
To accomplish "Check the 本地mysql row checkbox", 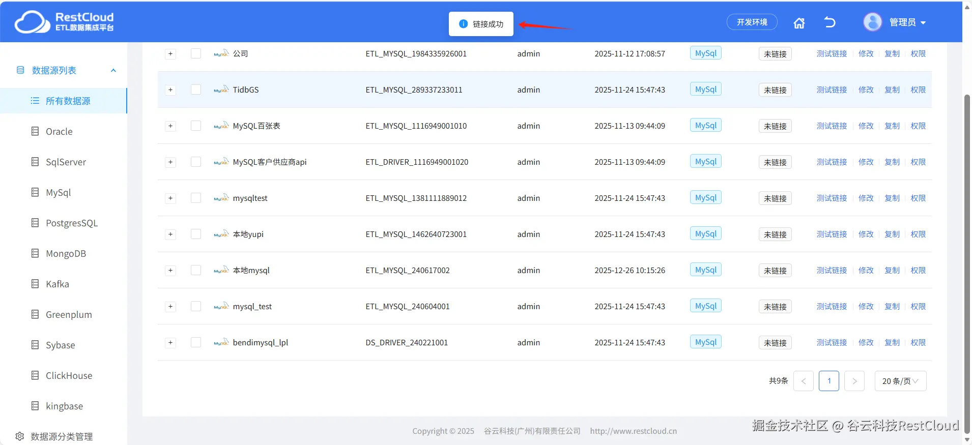I will pyautogui.click(x=196, y=270).
